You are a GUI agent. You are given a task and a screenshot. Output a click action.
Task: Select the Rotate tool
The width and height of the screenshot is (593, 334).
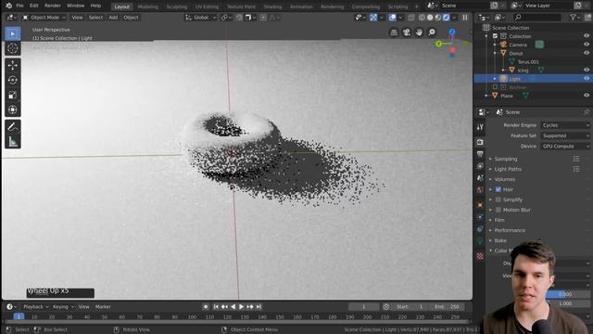(x=12, y=81)
